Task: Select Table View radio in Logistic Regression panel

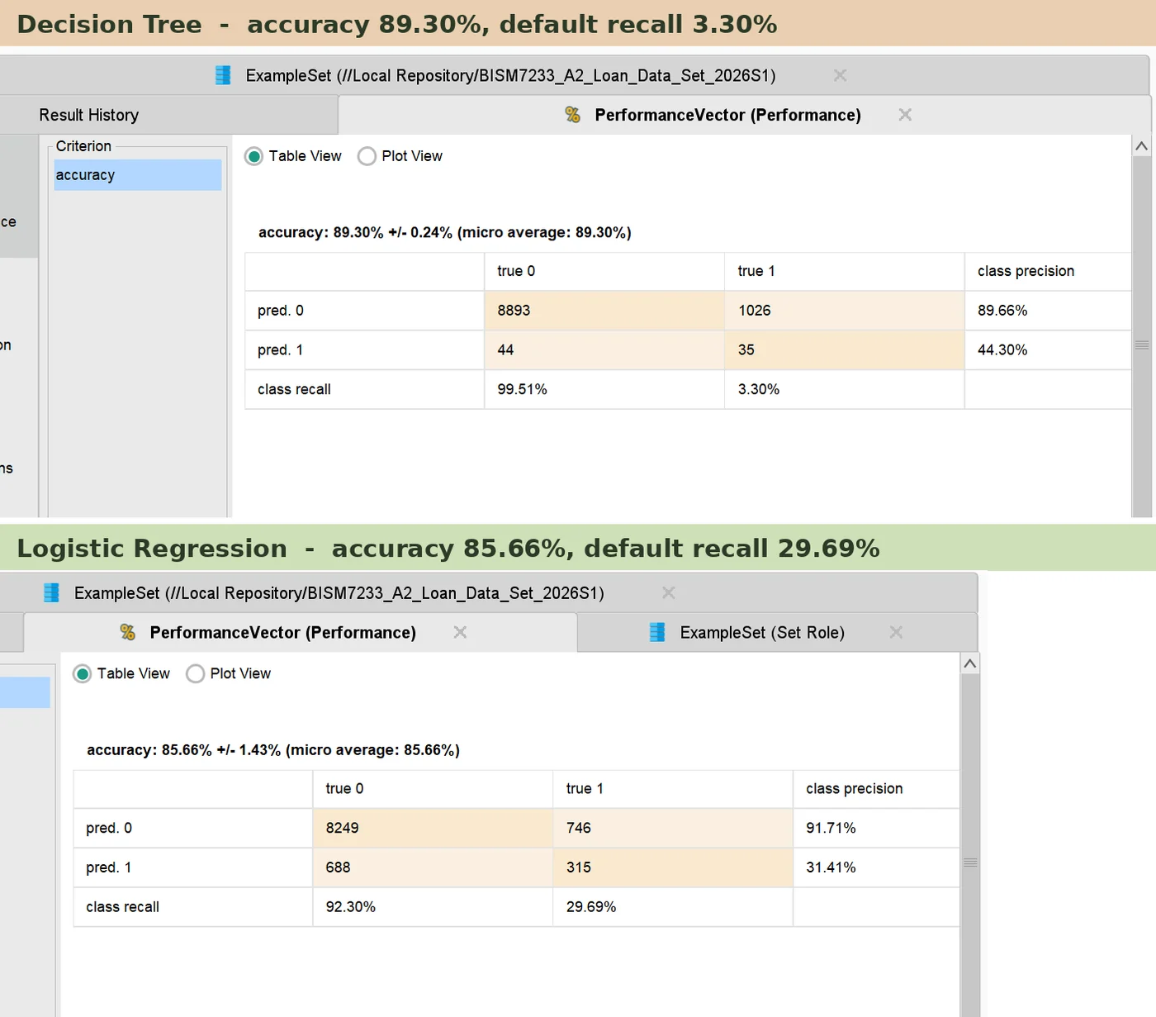Action: click(83, 674)
